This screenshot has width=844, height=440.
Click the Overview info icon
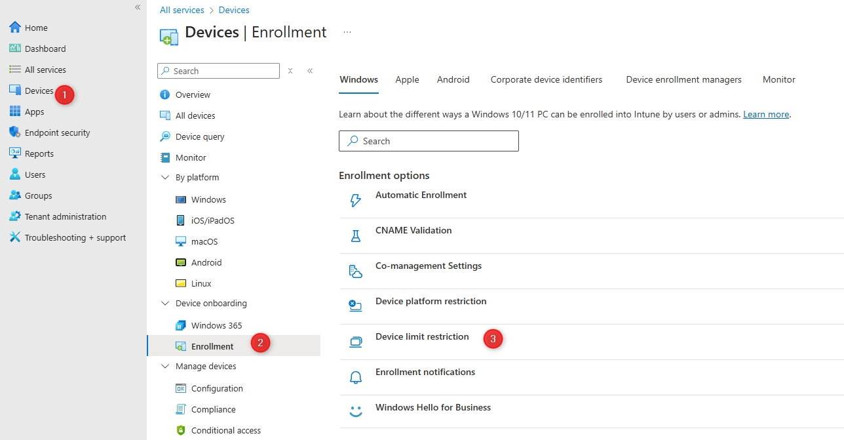pyautogui.click(x=165, y=94)
